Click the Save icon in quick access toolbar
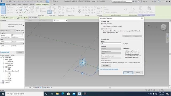The height and width of the screenshot is (96, 171). (x=10, y=1)
